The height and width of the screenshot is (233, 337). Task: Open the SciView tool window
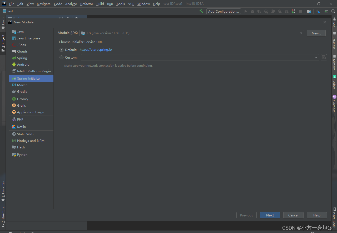click(x=334, y=62)
